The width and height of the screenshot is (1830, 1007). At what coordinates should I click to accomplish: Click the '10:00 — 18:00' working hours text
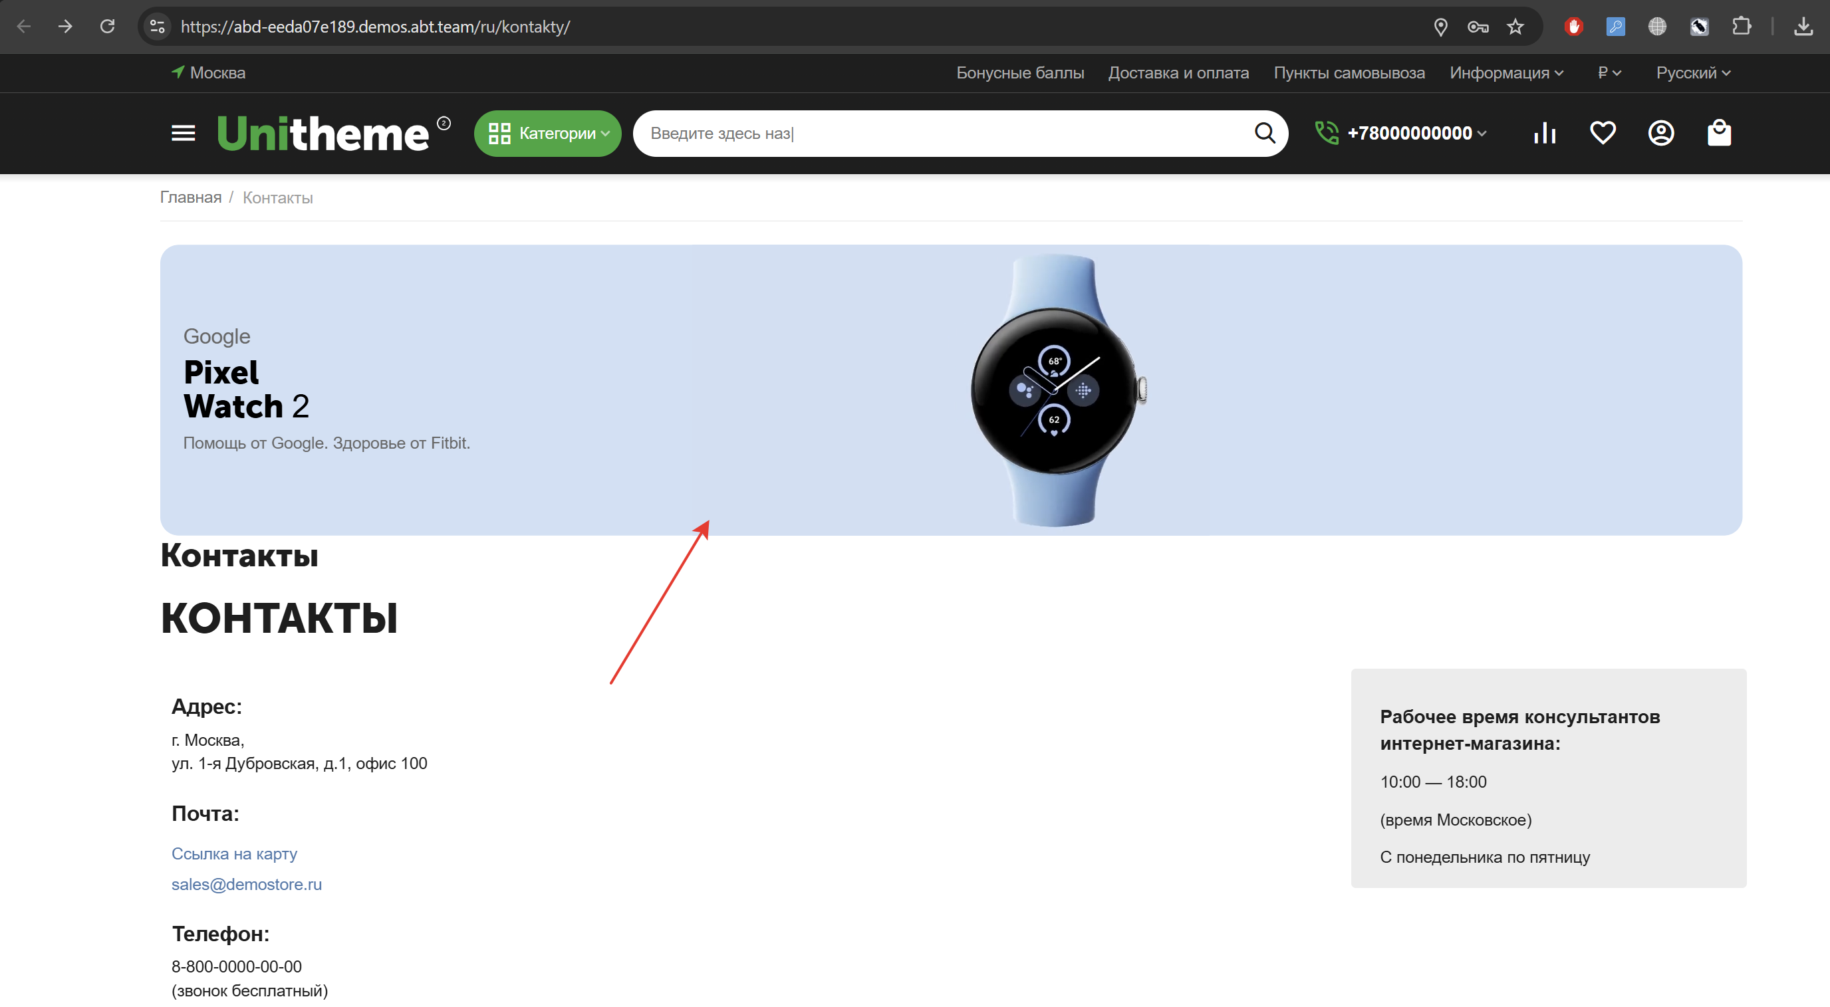(x=1433, y=781)
